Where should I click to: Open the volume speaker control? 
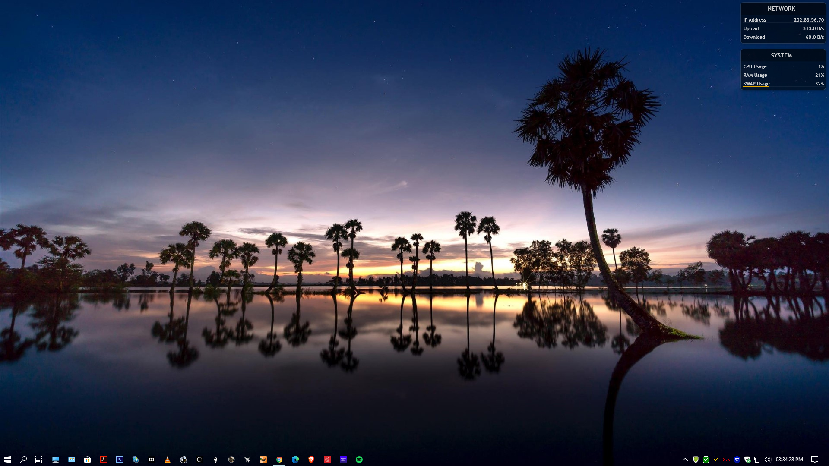(768, 460)
